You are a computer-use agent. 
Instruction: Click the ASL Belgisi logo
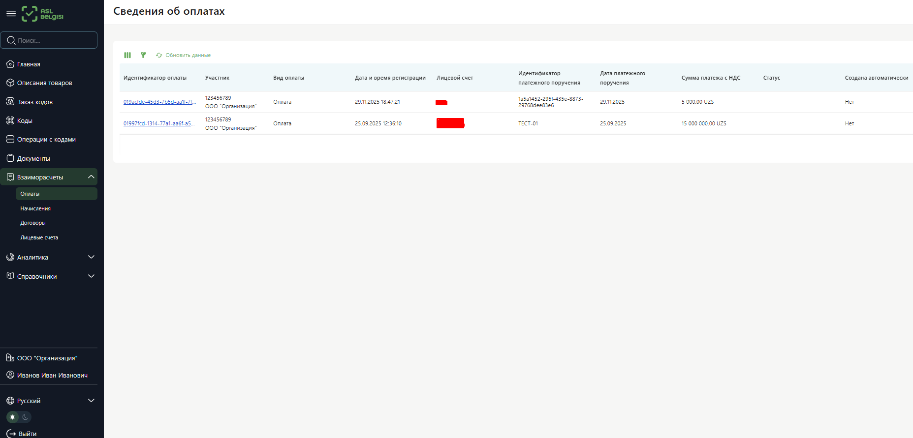click(x=42, y=14)
